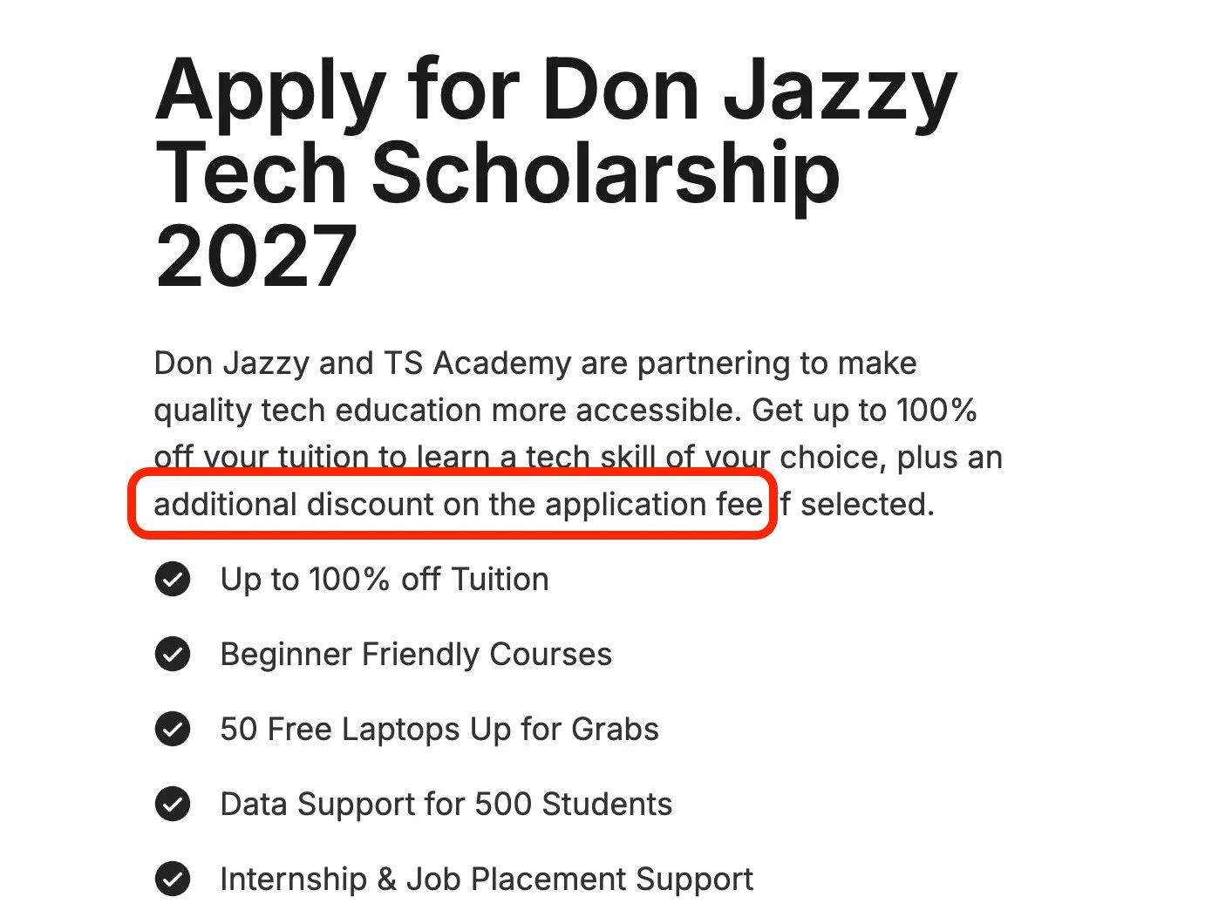Click checkmark icon beside Internship & Job Placement Support
Screen dimensions: 1205x924
pyautogui.click(x=173, y=879)
